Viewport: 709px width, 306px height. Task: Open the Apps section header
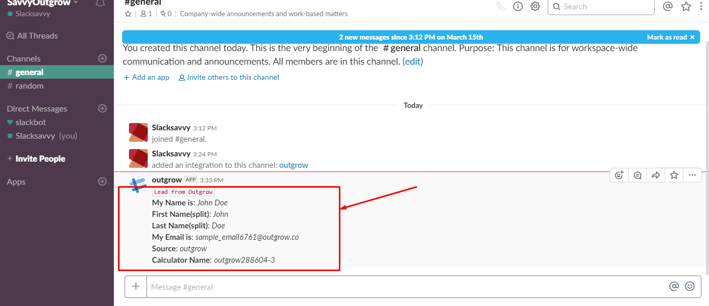click(16, 182)
